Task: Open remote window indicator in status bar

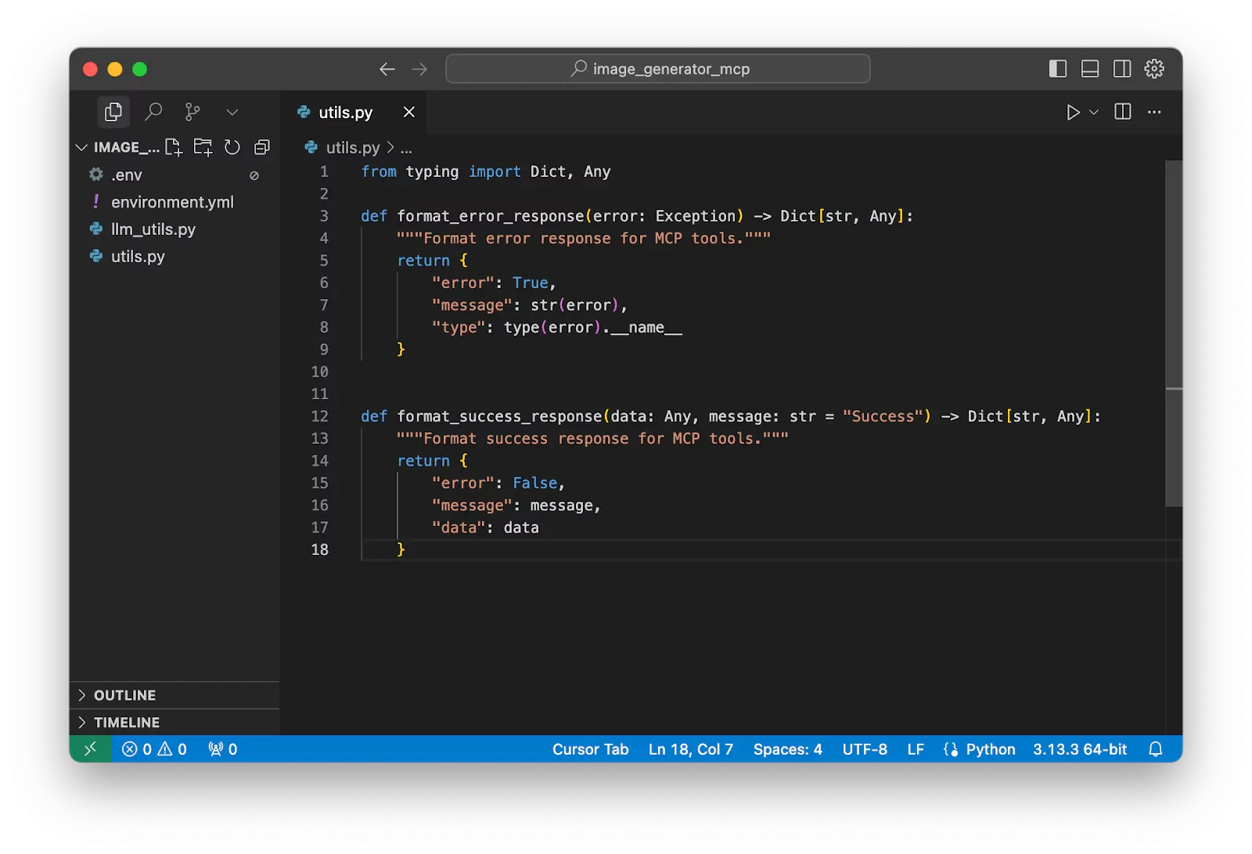Action: (x=91, y=749)
